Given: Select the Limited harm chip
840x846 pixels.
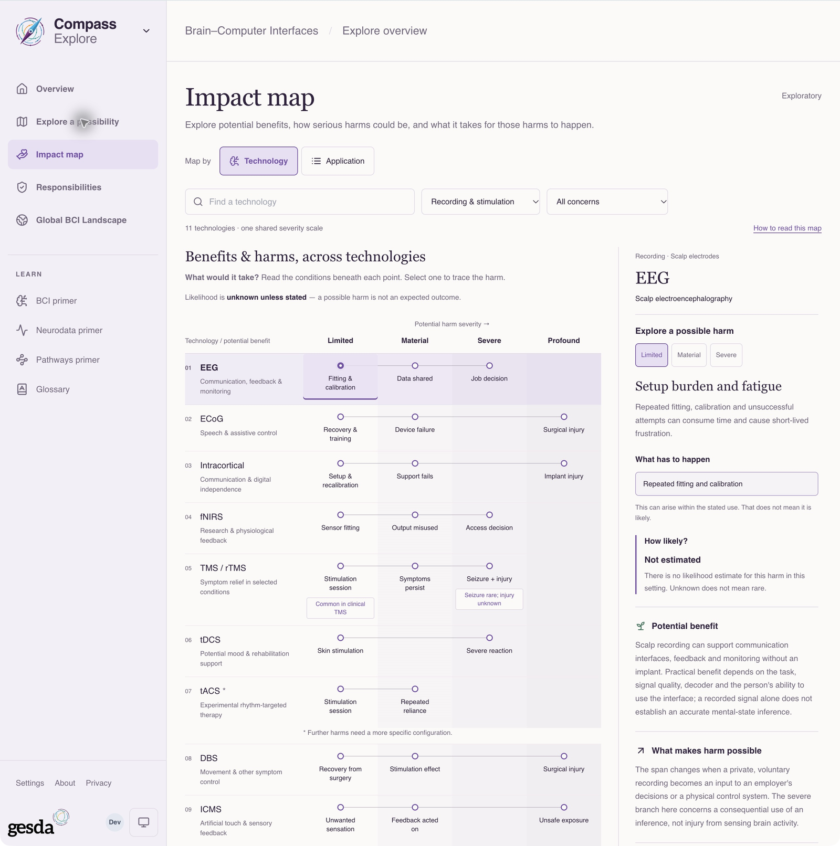Looking at the screenshot, I should coord(652,355).
